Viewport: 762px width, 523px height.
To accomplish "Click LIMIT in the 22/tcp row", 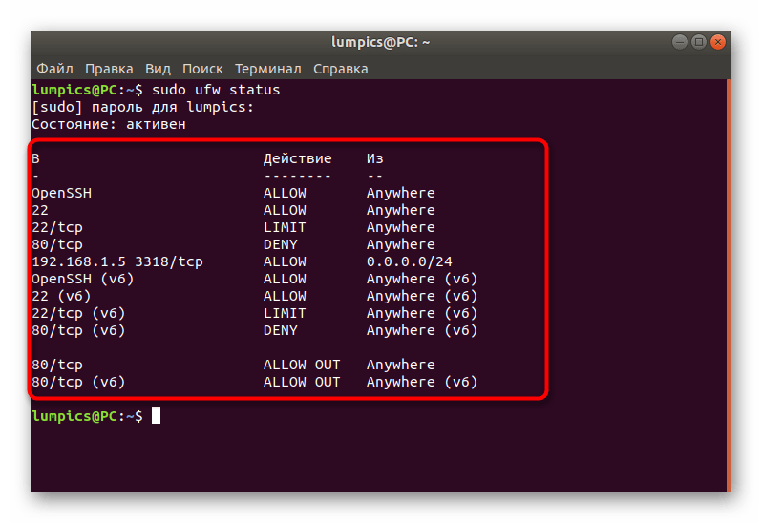I will coord(285,227).
